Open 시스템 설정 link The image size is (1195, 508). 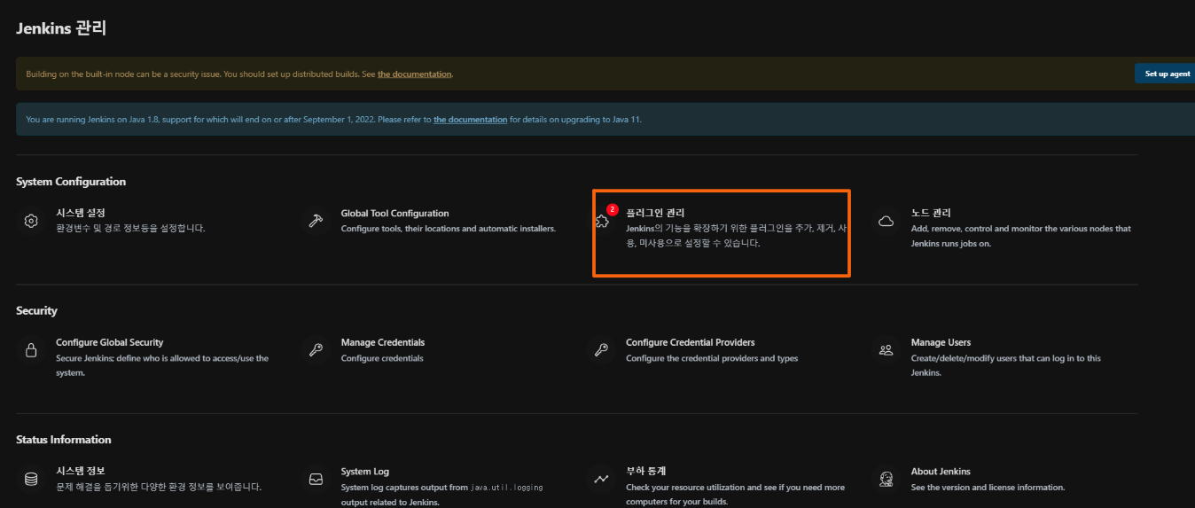pos(81,213)
